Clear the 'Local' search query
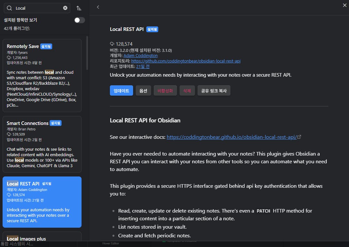The height and width of the screenshot is (247, 349). pos(65,8)
